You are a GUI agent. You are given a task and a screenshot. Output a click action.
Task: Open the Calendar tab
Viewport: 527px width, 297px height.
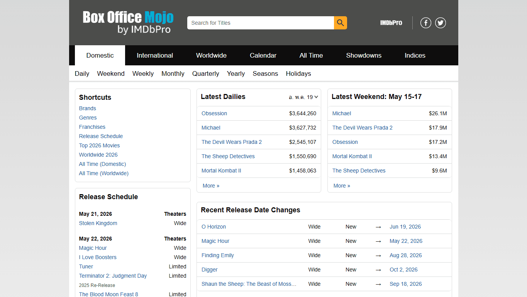point(263,55)
